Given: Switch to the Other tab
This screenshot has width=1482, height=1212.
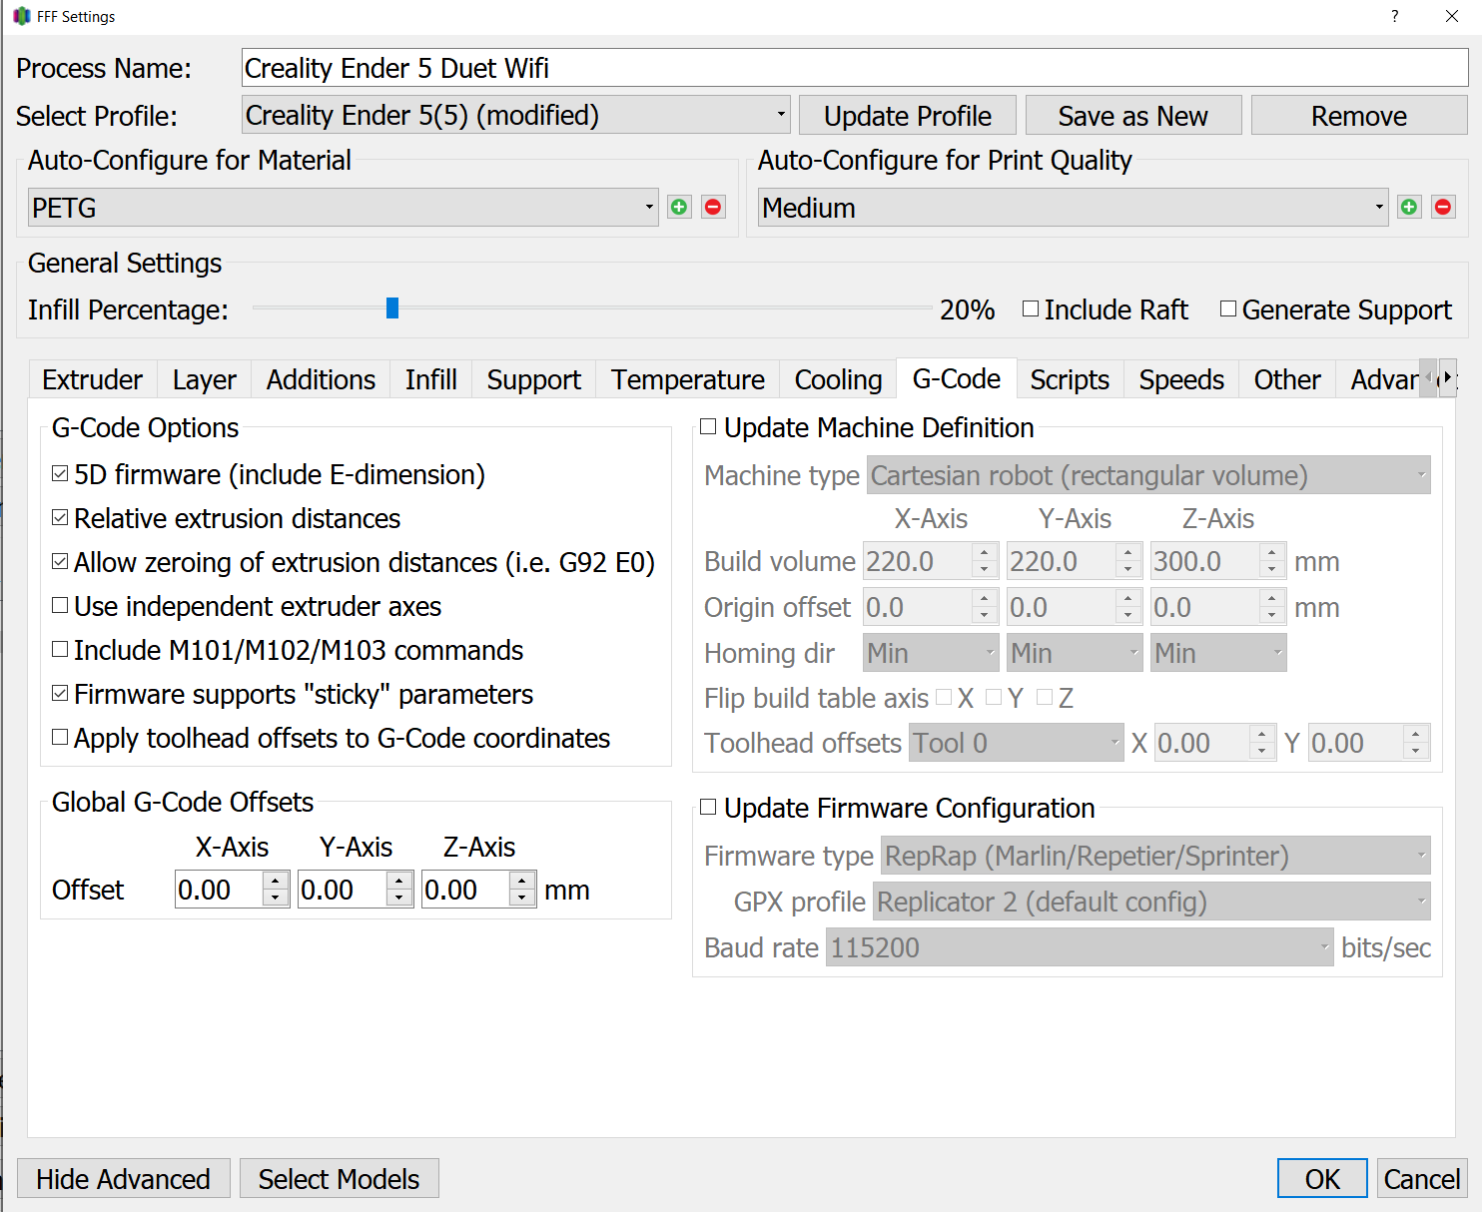Looking at the screenshot, I should pyautogui.click(x=1287, y=379).
